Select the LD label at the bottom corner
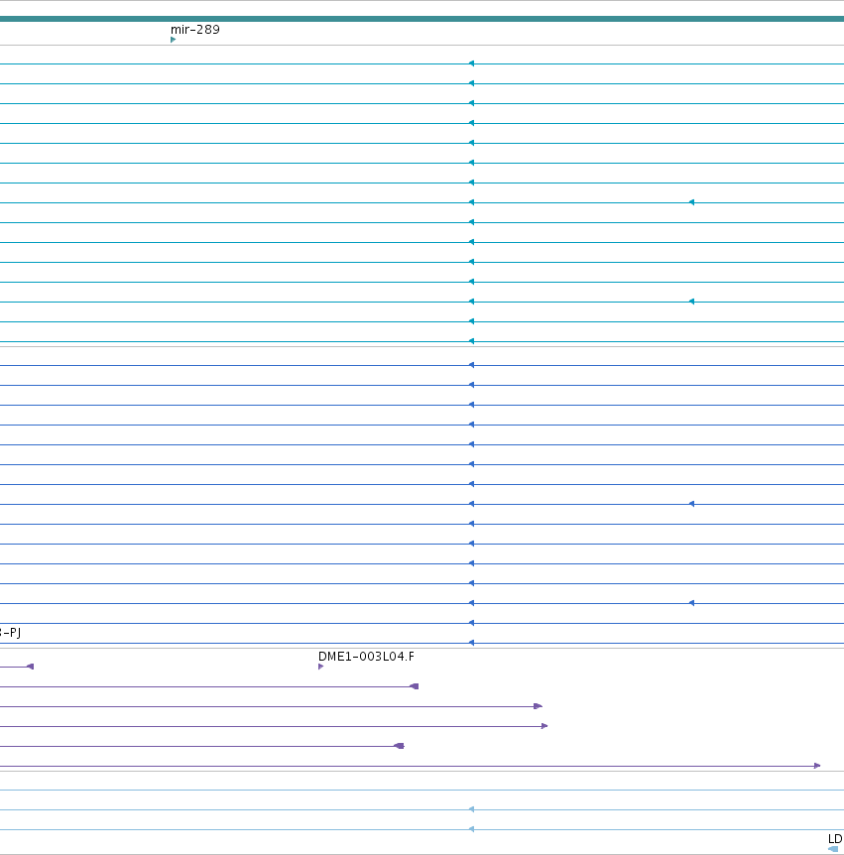Screen dimensions: 844x855 (835, 839)
